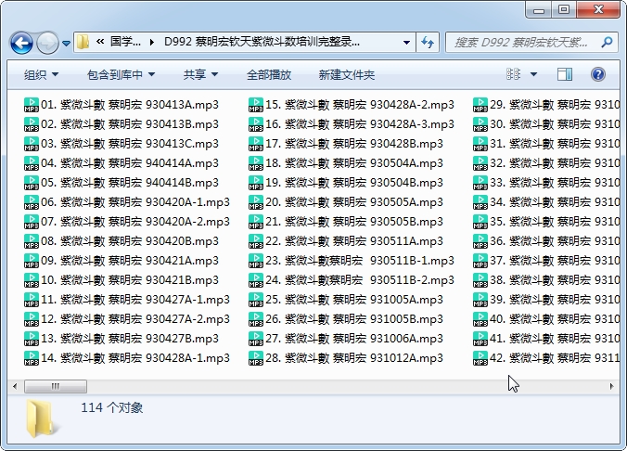Select file name 21. 紫微斗數 蔡明宏 930505B.mp3
This screenshot has height=451, width=627.
354,222
